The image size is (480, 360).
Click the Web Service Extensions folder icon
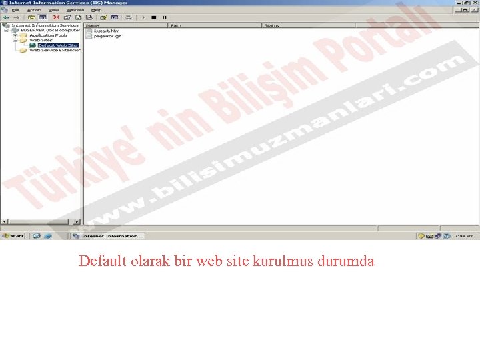point(23,51)
